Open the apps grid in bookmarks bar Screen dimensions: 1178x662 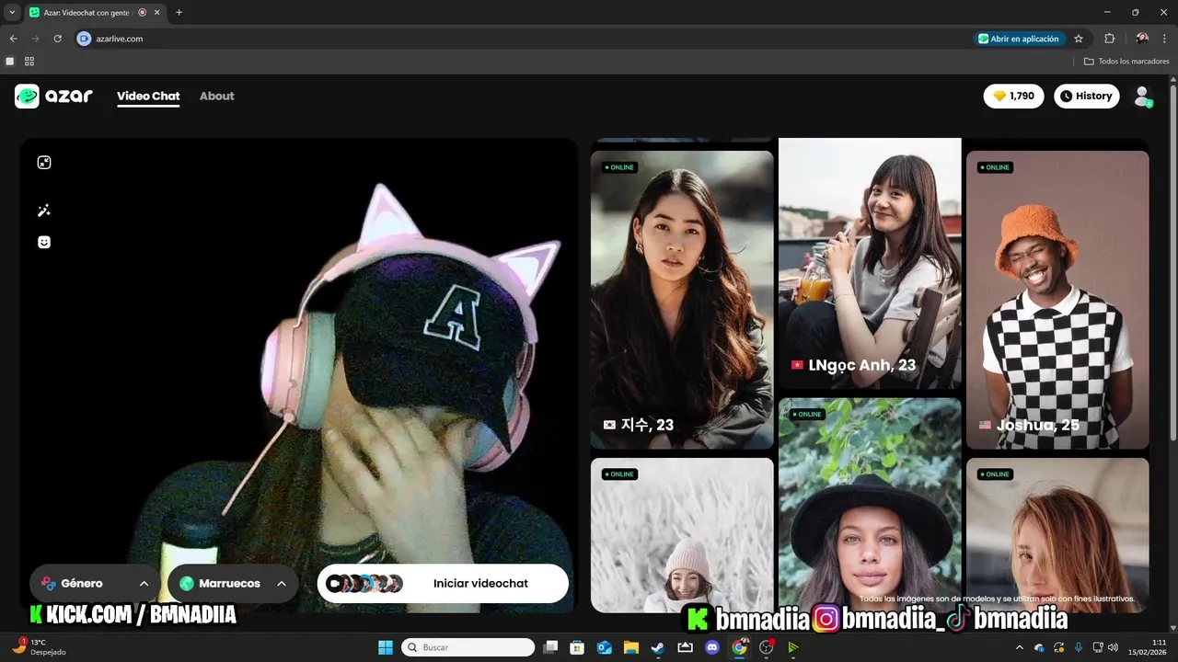29,62
